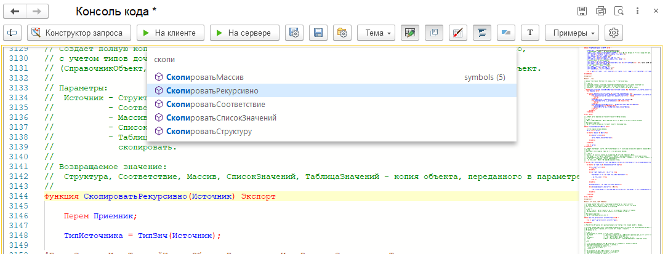668x254 pixels.
Task: Click the floppy disk with gear icon
Action: click(294, 33)
